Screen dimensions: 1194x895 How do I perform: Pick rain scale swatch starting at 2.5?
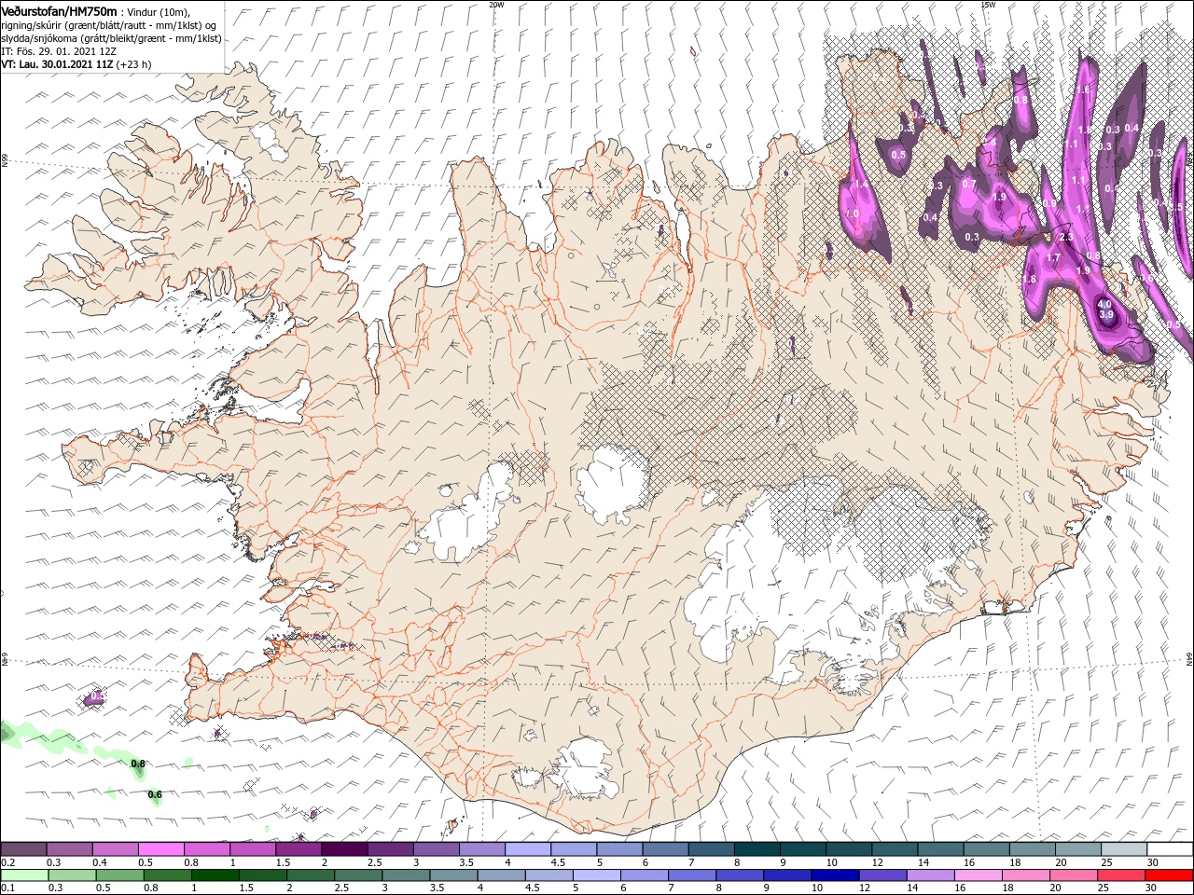pos(359,875)
